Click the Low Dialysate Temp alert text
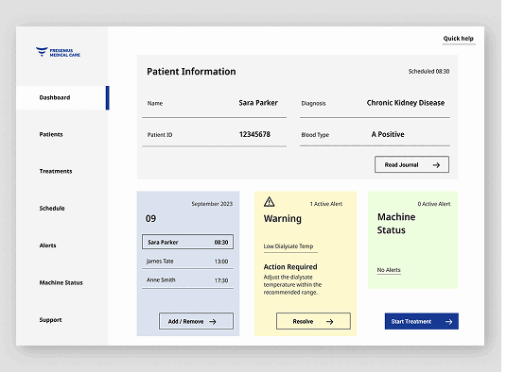Image resolution: width=507 pixels, height=372 pixels. [288, 246]
